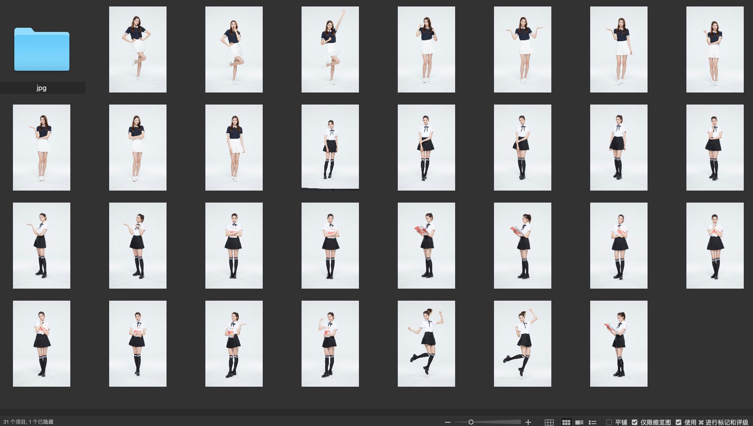Switch to the list view icon
Viewport: 753px width, 426px height.
[x=593, y=422]
